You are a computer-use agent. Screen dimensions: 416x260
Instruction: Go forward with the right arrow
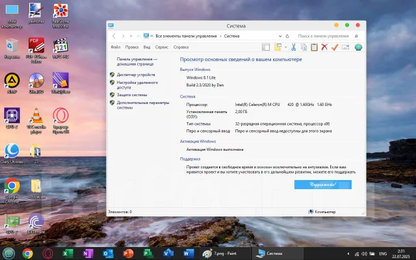[x=123, y=36]
